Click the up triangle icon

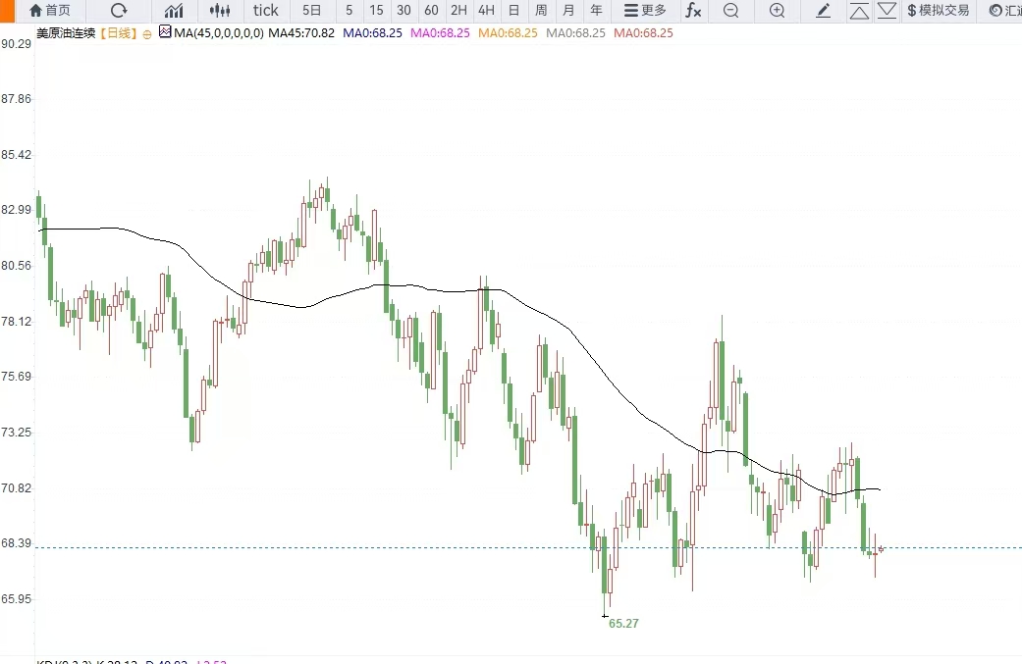[x=859, y=11]
